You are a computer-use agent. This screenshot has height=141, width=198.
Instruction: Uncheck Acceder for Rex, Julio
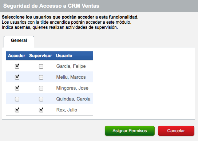17,110
